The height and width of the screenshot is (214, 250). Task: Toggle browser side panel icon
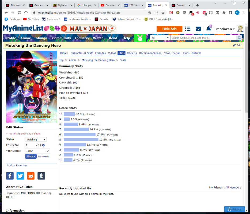coord(230,13)
